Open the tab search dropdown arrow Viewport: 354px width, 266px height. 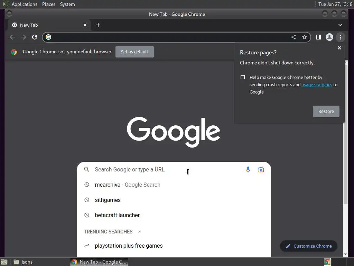pyautogui.click(x=340, y=25)
